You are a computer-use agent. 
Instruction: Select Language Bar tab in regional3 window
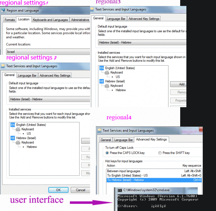[116, 19]
